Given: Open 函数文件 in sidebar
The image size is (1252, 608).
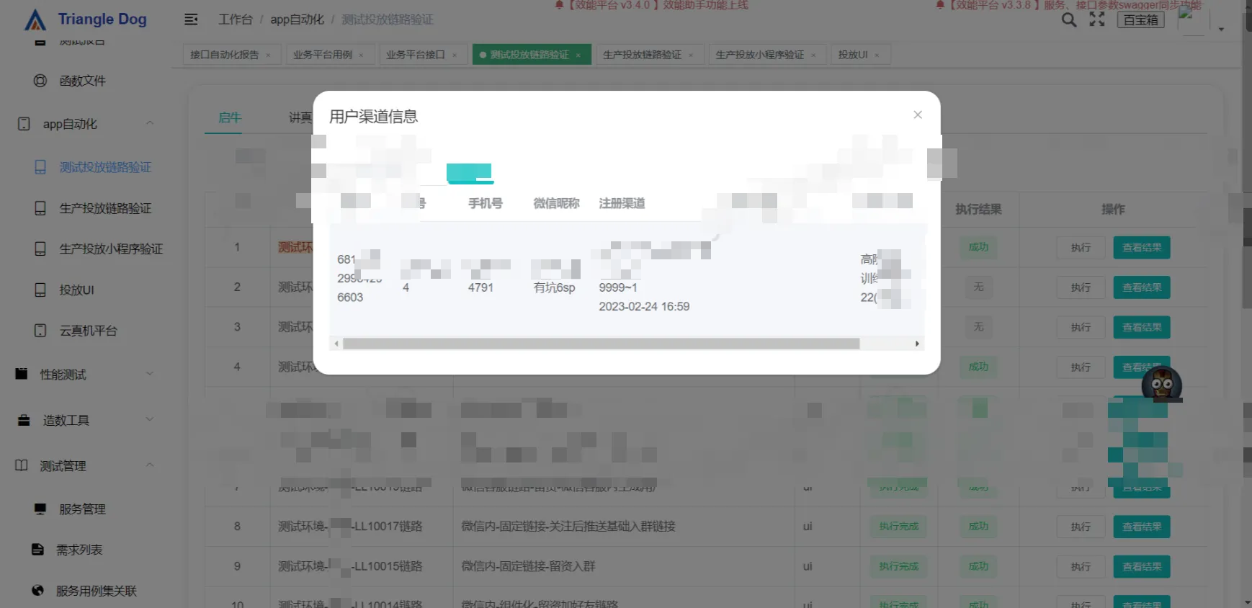Looking at the screenshot, I should pos(82,81).
